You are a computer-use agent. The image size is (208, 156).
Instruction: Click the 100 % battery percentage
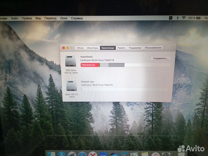pyautogui.click(x=192, y=18)
